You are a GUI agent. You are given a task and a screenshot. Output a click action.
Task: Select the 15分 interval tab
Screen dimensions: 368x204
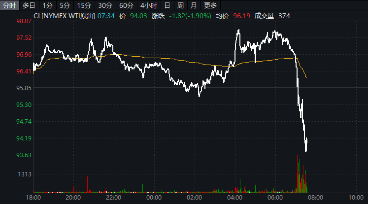[x=84, y=5]
